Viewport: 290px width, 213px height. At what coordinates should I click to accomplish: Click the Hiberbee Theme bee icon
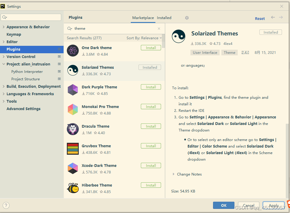[73, 188]
